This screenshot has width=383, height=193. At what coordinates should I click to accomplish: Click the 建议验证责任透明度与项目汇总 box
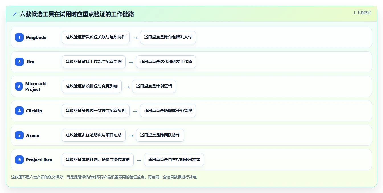pos(94,135)
